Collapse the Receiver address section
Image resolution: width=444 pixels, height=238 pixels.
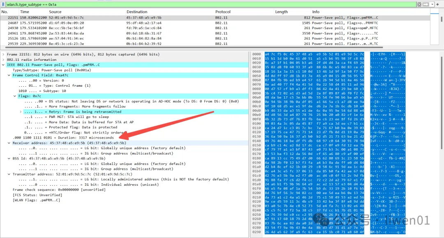[x=9, y=143]
